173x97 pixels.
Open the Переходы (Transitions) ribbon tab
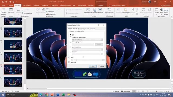[x=36, y=5]
